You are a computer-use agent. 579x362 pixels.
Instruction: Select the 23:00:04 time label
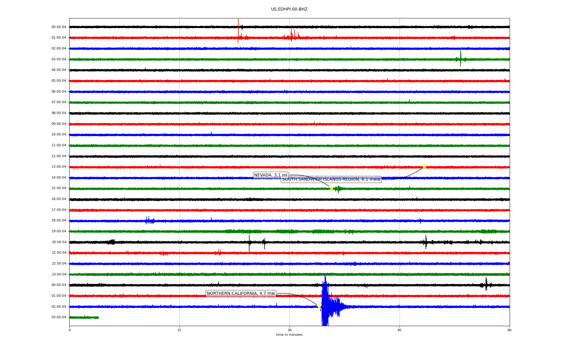coord(59,275)
